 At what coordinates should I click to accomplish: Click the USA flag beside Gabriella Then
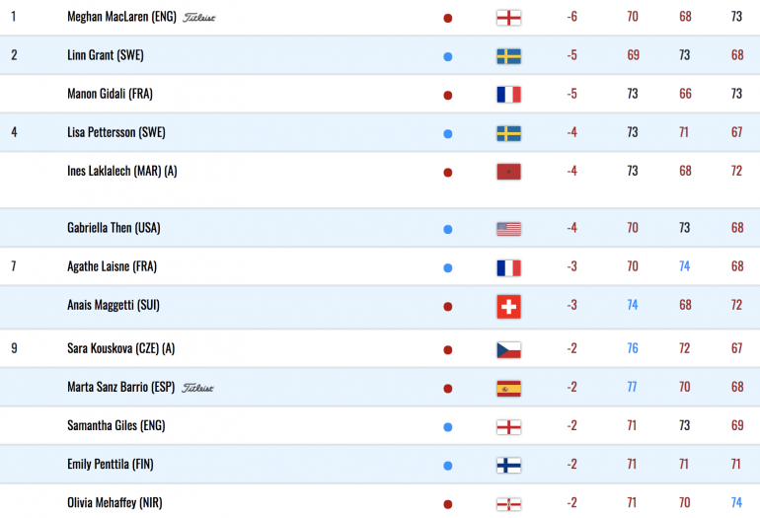pyautogui.click(x=508, y=229)
